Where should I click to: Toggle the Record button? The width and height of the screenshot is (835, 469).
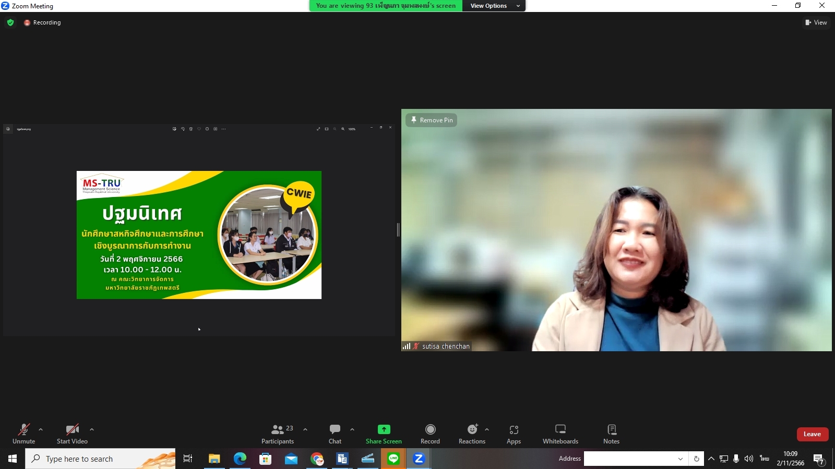tap(430, 434)
